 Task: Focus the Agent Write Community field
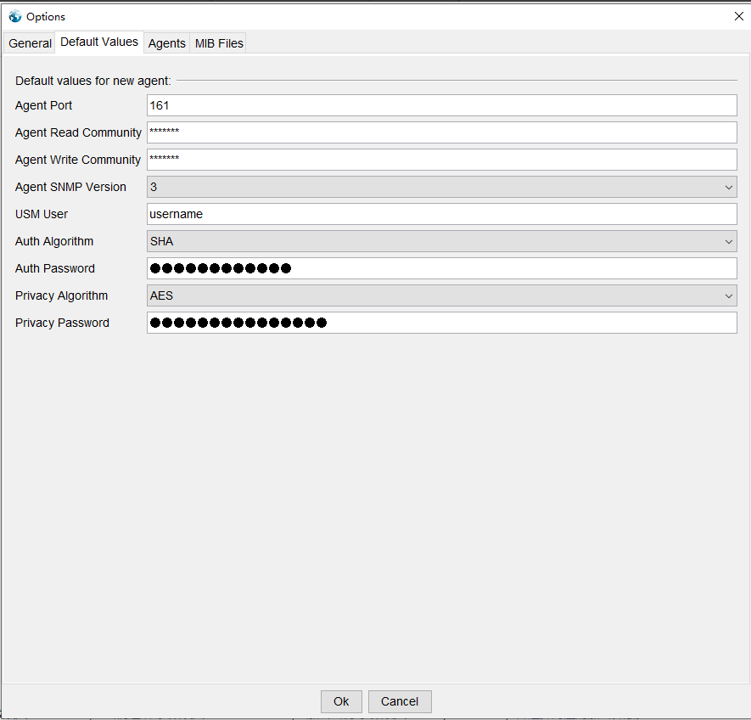click(x=441, y=160)
